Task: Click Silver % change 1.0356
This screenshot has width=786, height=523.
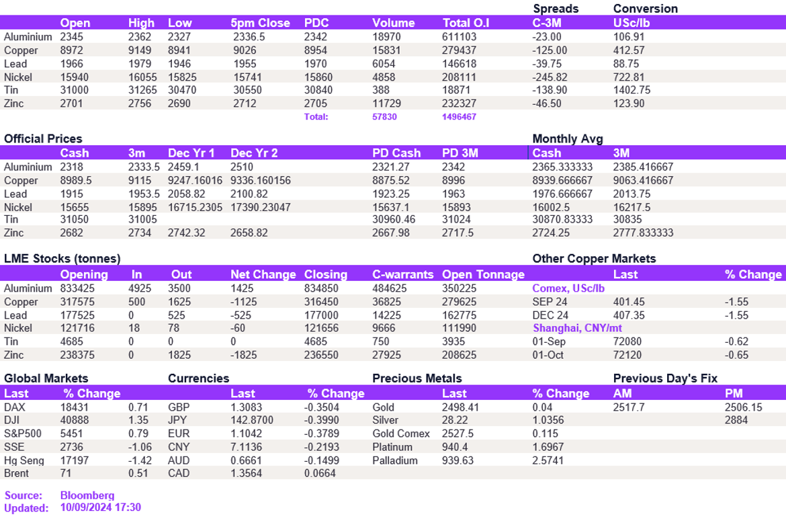Action: pyautogui.click(x=548, y=420)
